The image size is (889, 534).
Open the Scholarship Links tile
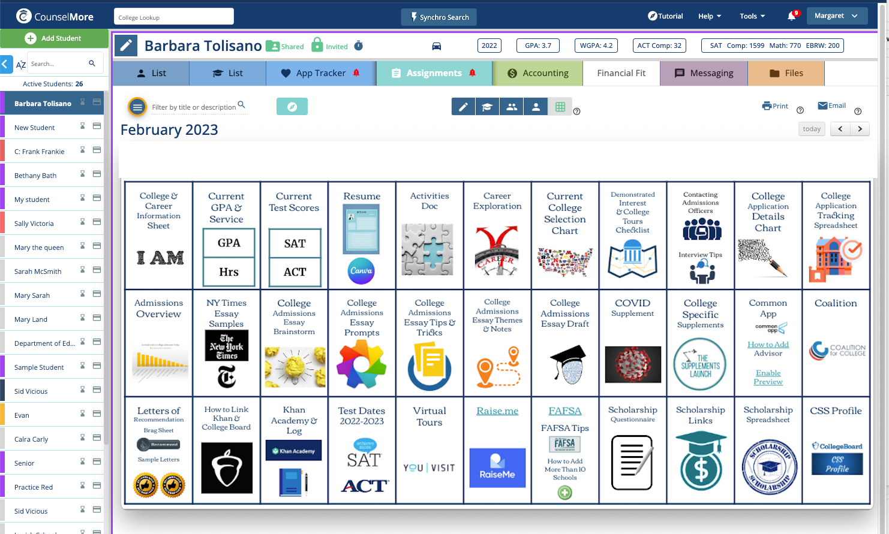click(x=701, y=450)
